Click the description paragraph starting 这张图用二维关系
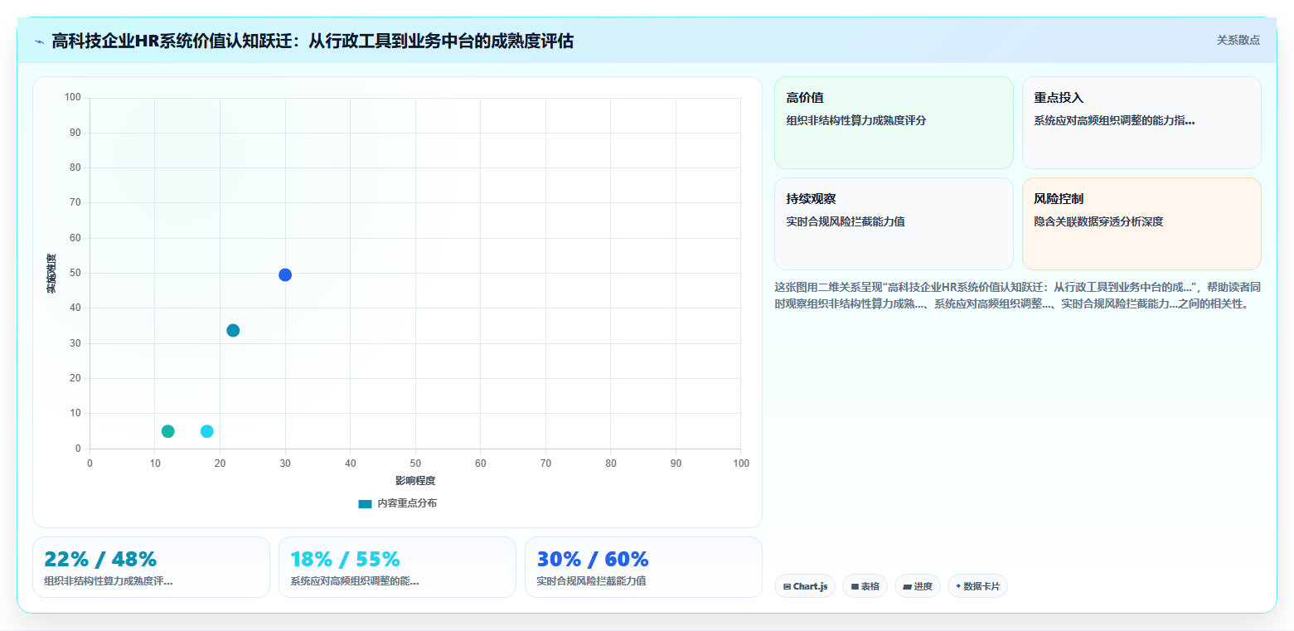Screen dimensions: 1294x631 (1018, 295)
